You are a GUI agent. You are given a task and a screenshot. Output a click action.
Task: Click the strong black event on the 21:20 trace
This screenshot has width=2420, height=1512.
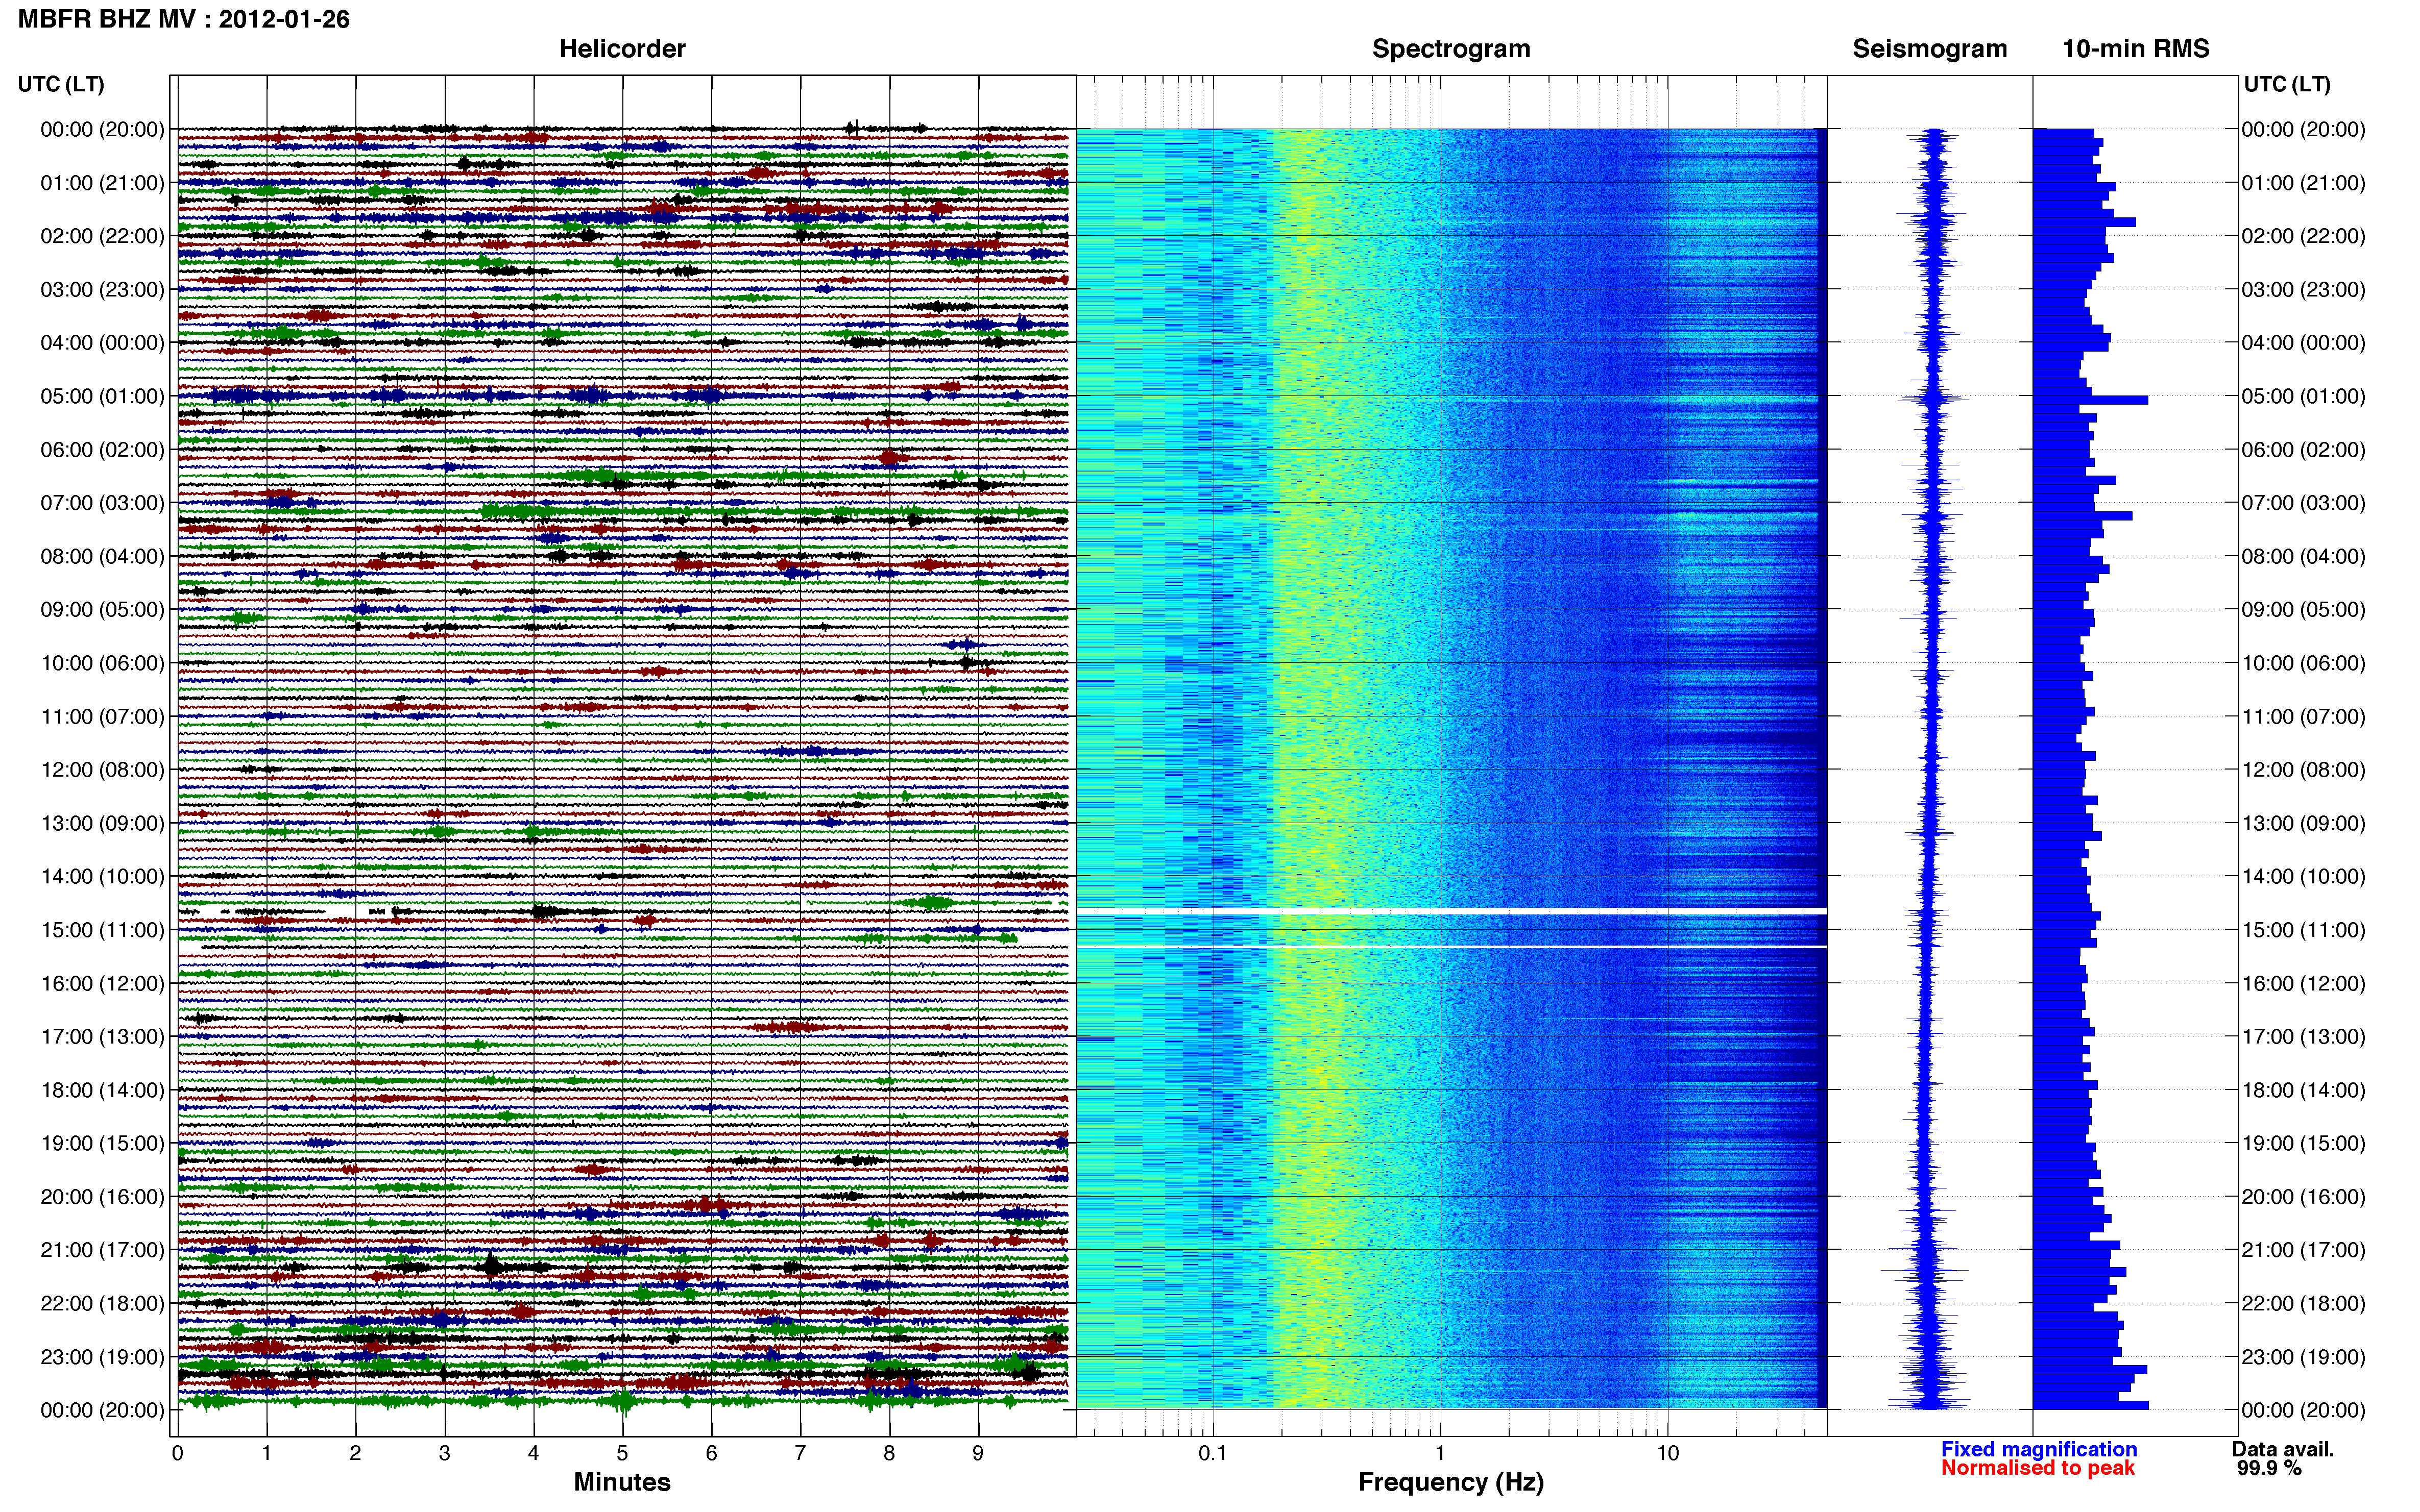pyautogui.click(x=491, y=1267)
